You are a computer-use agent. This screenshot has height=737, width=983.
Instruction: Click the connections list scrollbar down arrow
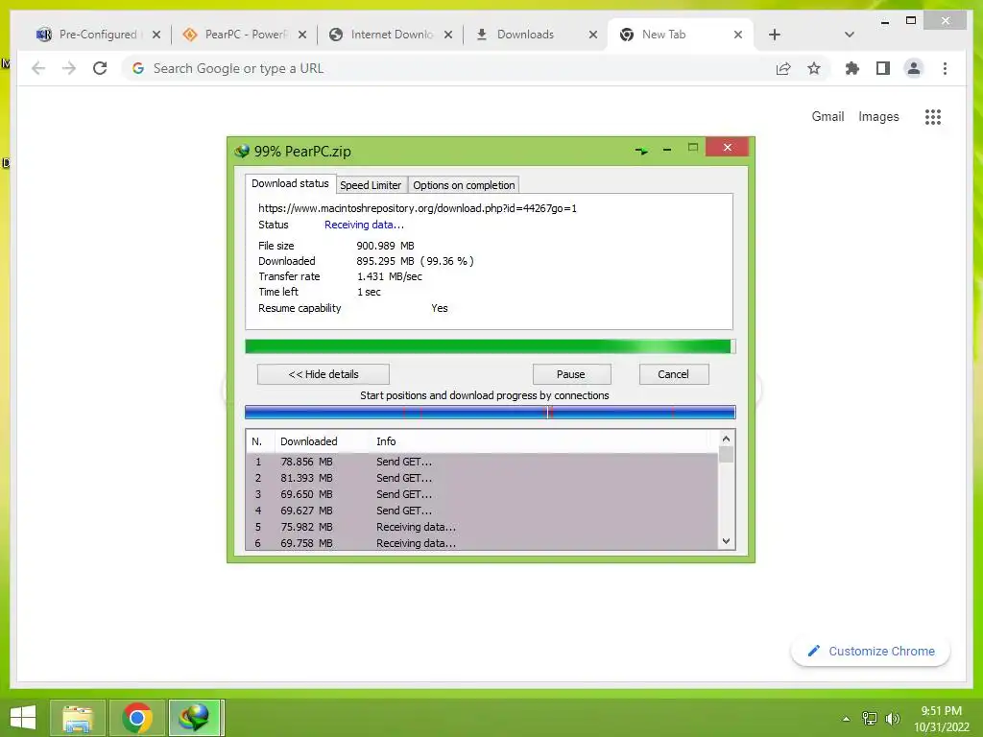(726, 541)
